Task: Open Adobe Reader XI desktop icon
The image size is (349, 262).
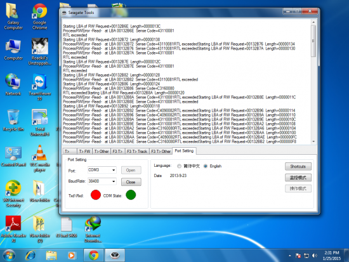Action: [x=13, y=229]
